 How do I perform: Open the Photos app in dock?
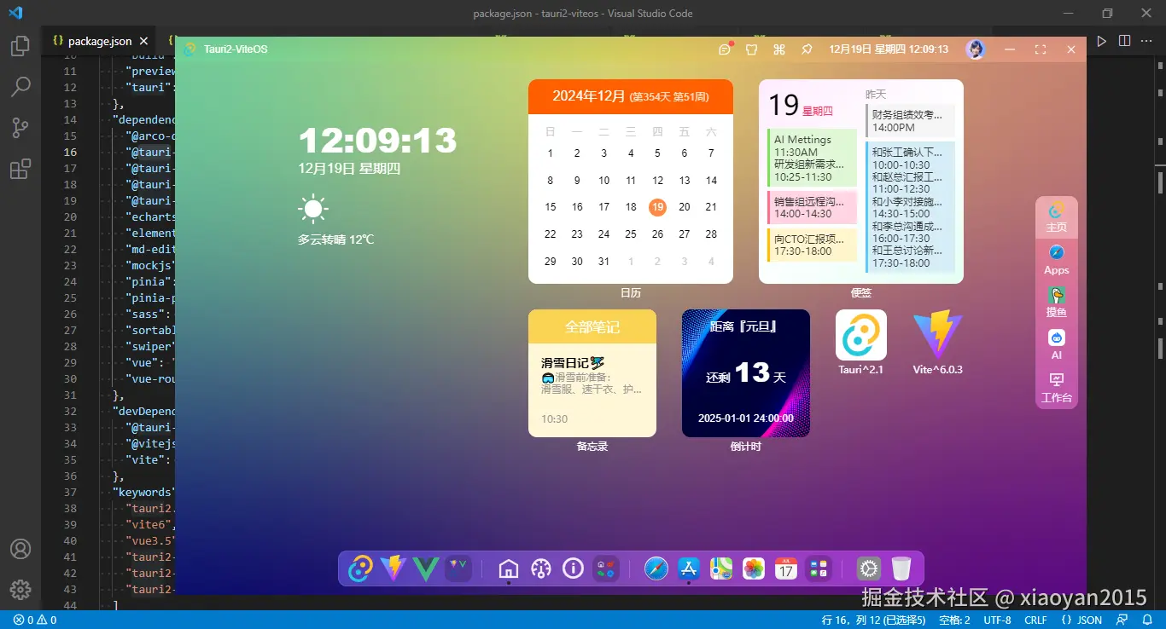(754, 568)
